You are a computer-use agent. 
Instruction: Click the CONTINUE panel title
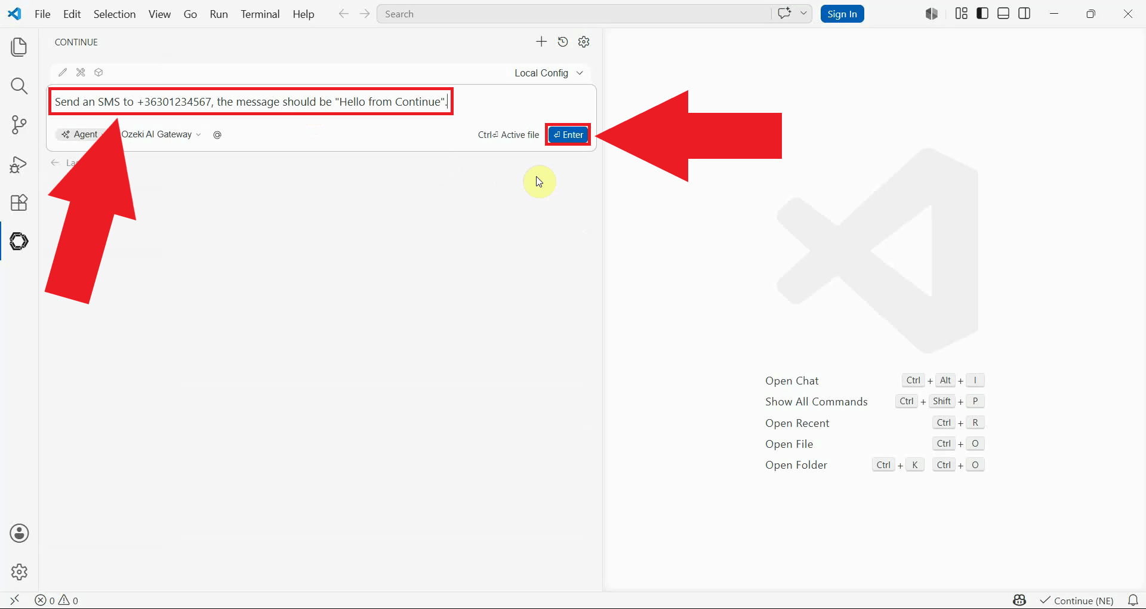76,42
